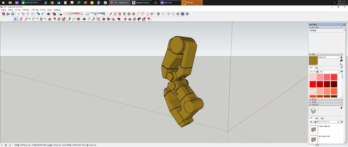This screenshot has width=348, height=147.
Task: Click the 3D Warehouse search field
Action: pos(328,122)
